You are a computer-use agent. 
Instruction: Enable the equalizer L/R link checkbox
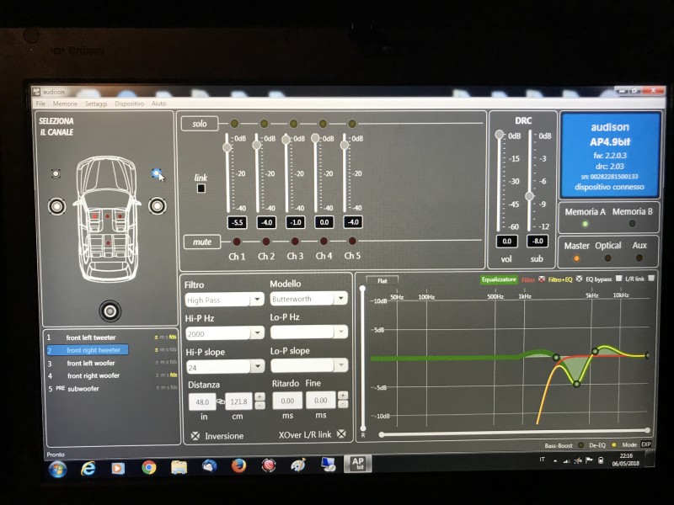651,279
